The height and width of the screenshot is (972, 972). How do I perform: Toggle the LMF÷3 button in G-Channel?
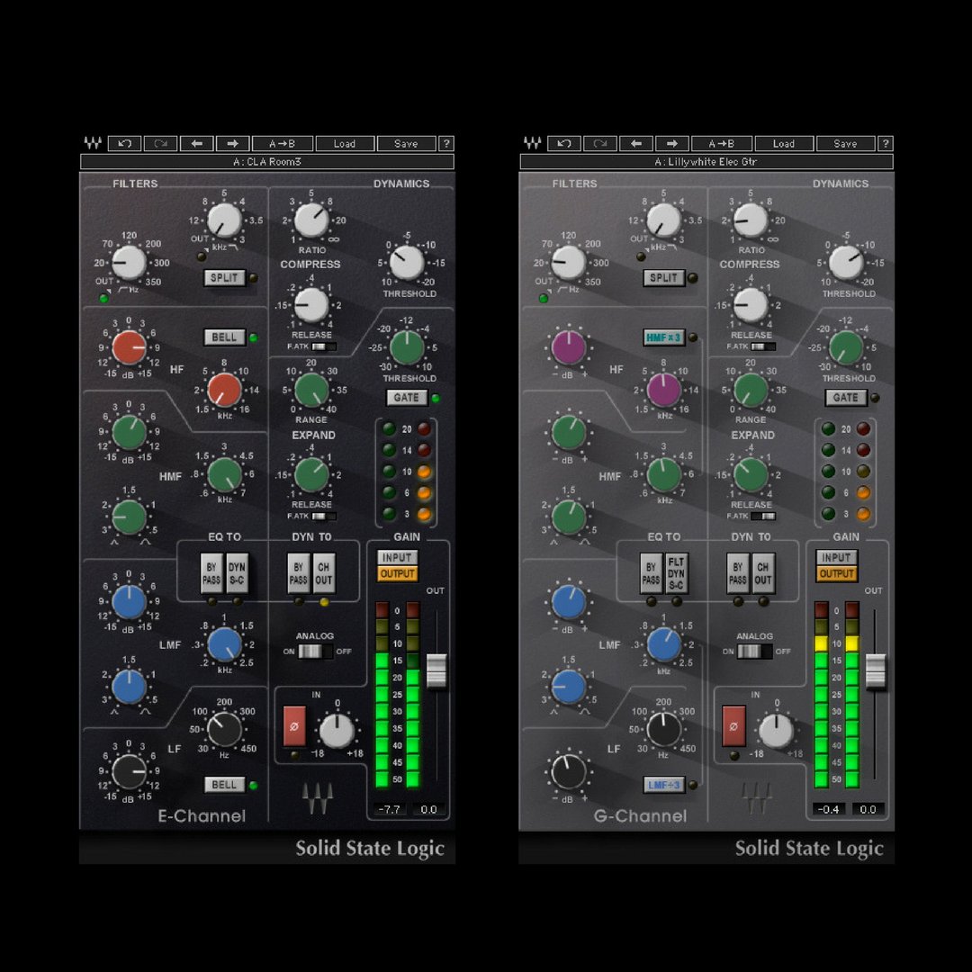664,785
